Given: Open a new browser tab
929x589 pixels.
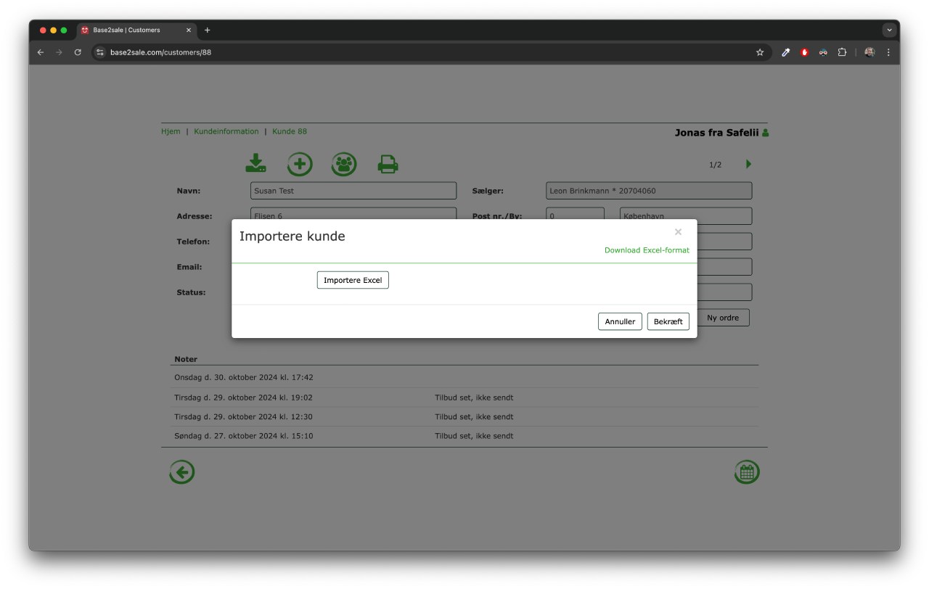Looking at the screenshot, I should click(208, 30).
